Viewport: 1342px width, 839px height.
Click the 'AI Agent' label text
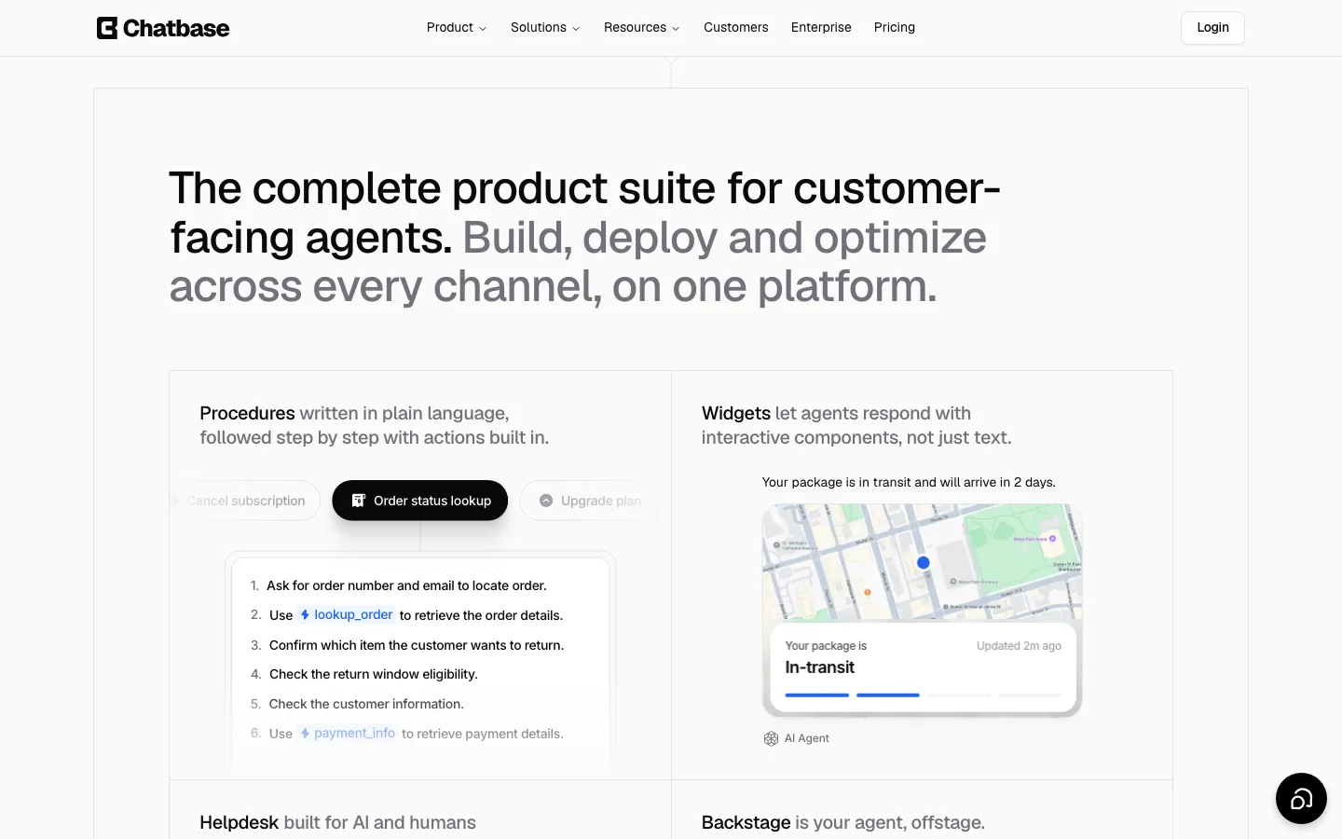(806, 738)
